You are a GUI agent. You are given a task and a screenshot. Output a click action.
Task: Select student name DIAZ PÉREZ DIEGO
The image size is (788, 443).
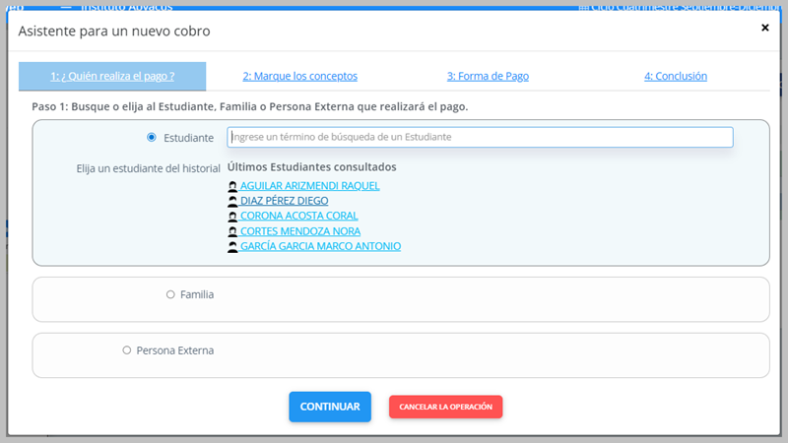coord(285,201)
